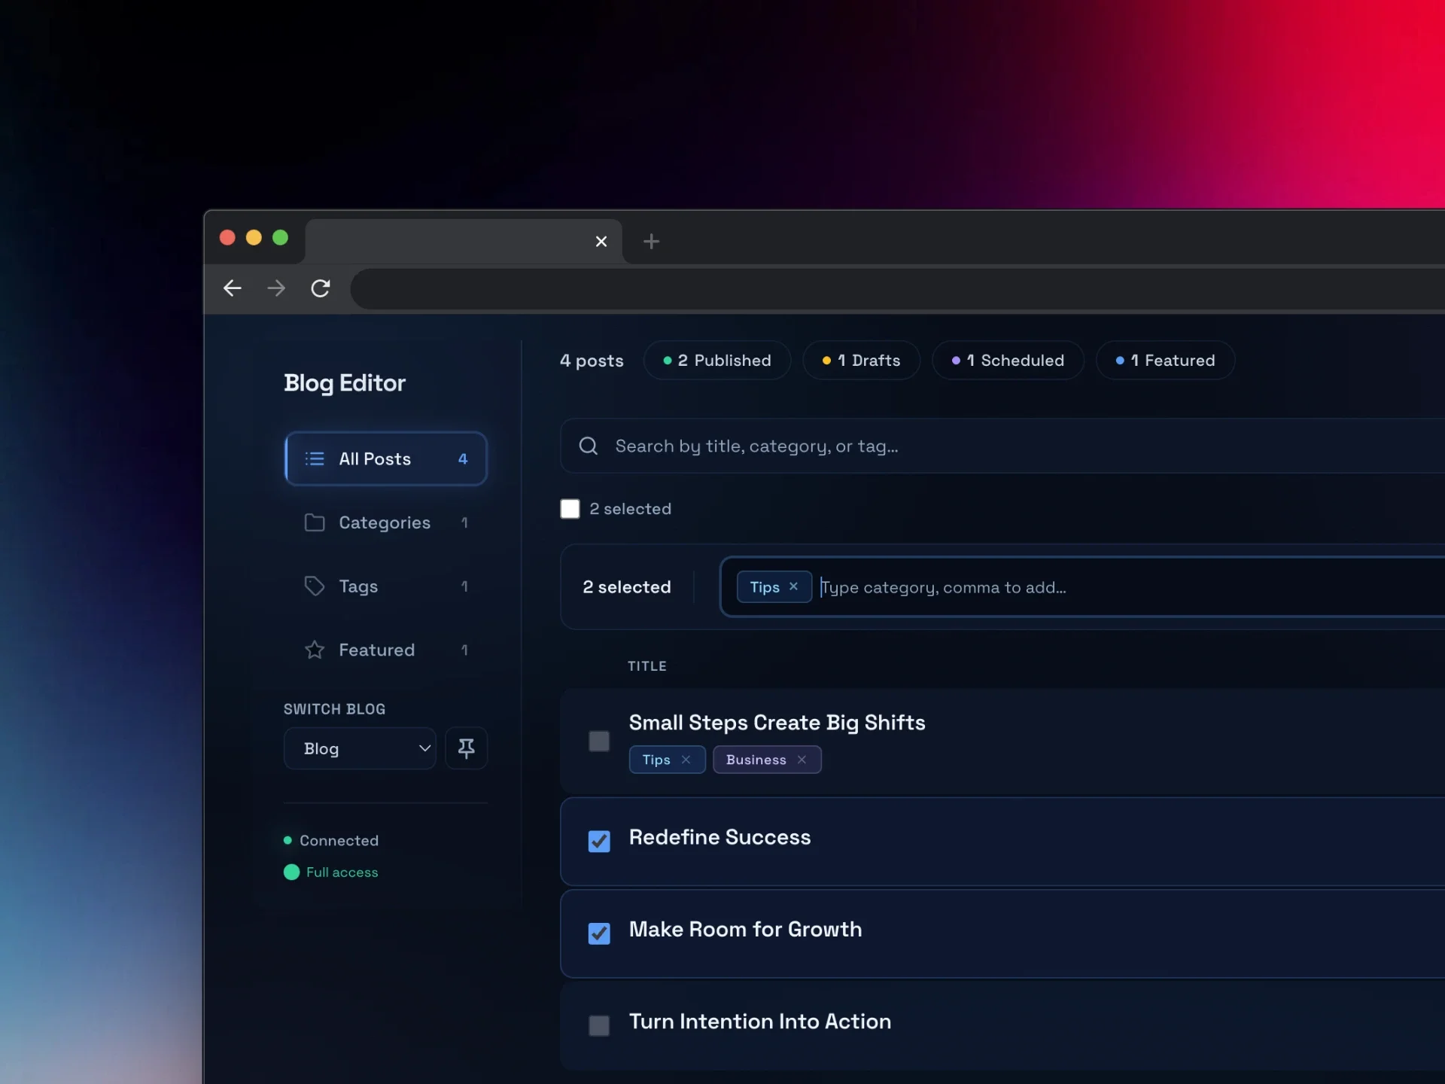Remove Business tag from Small Steps post
This screenshot has width=1445, height=1084.
(802, 760)
